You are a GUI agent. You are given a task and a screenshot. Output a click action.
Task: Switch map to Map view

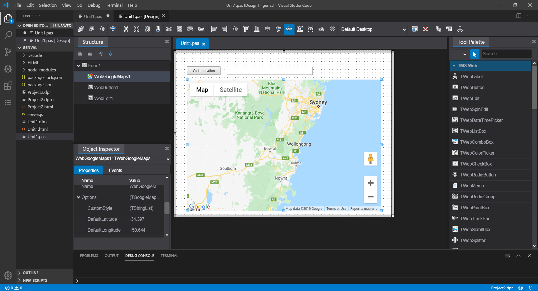click(202, 90)
